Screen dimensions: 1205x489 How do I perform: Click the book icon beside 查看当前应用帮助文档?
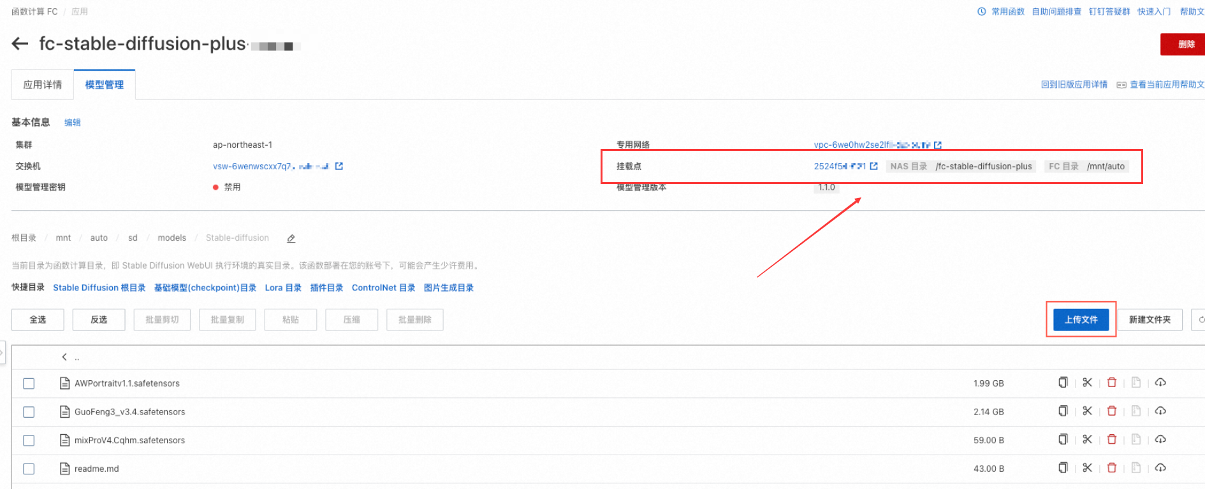pyautogui.click(x=1121, y=85)
